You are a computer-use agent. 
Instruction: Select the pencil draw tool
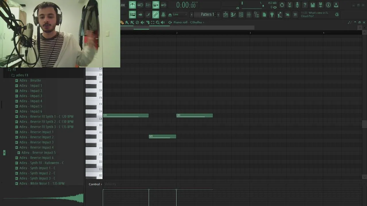tap(122, 22)
